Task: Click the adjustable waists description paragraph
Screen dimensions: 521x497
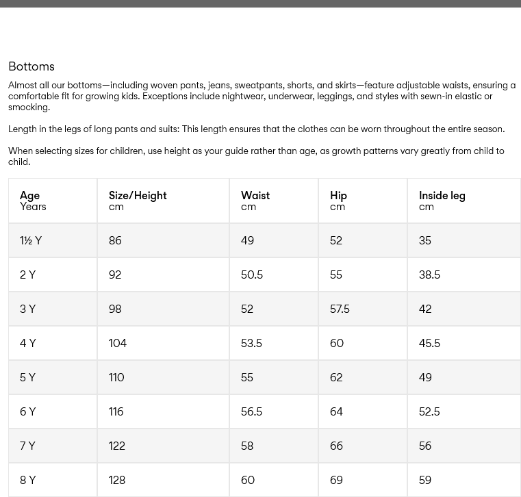Action: click(x=260, y=96)
